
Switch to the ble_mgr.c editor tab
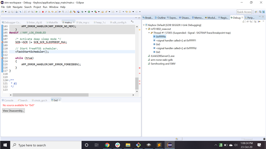point(83,22)
